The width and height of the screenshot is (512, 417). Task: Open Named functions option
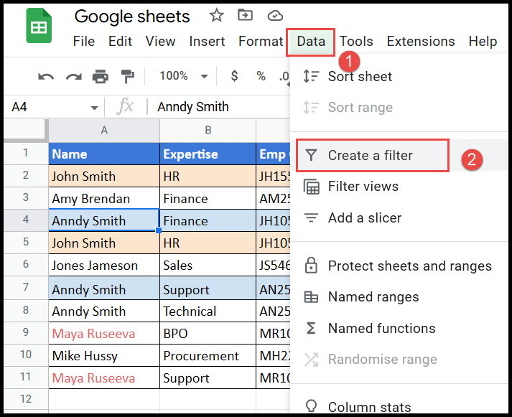399,328
